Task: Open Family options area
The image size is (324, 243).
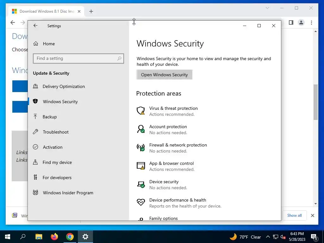Action: pos(164,218)
